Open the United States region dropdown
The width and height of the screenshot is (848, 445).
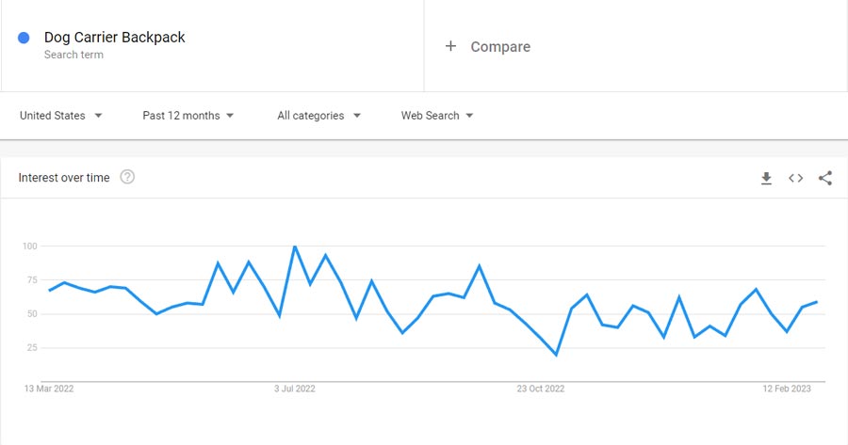[x=61, y=116]
